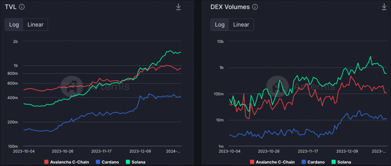391x166 pixels.
Task: Click blue Cardano swatch in TVL legend
Action: [98, 162]
